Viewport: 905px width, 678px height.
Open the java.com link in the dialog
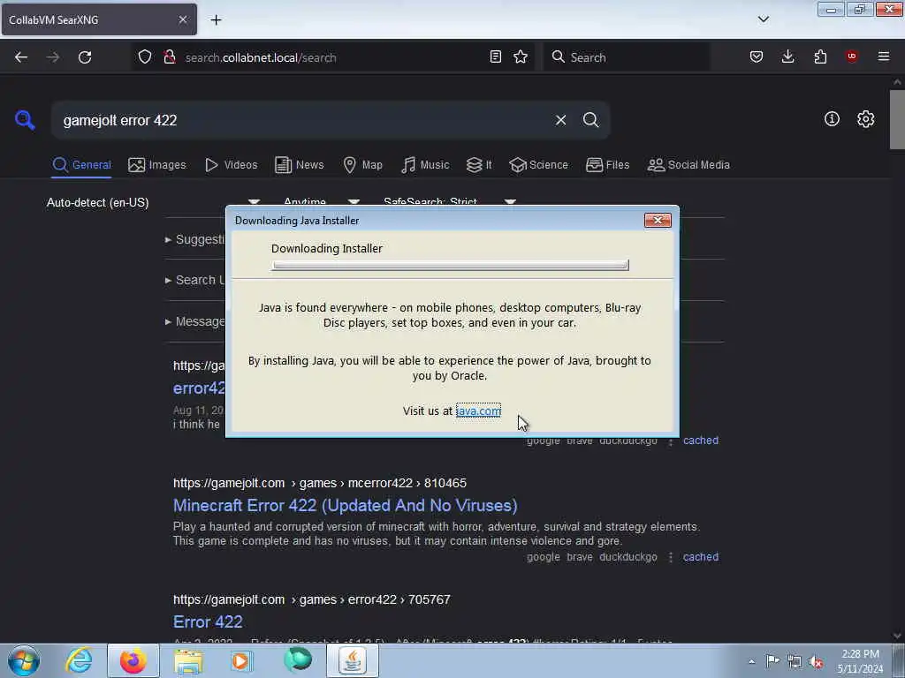click(478, 411)
